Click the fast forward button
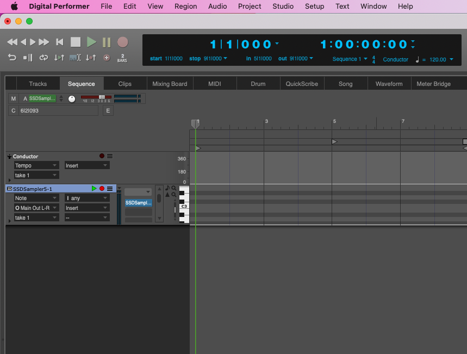This screenshot has width=467, height=354. tap(44, 42)
